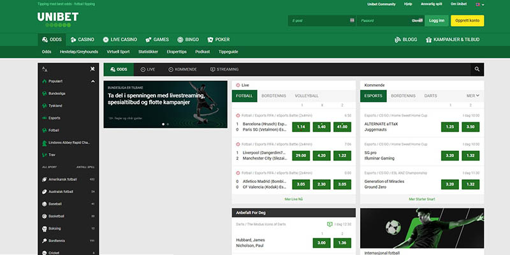510x255 pixels.
Task: Click the Lindores Abbey chess icon
Action: point(45,143)
